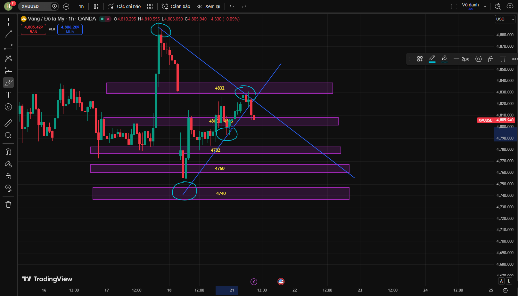Activate the zoom in tool
Viewport: 518px width, 296px height.
pos(8,135)
